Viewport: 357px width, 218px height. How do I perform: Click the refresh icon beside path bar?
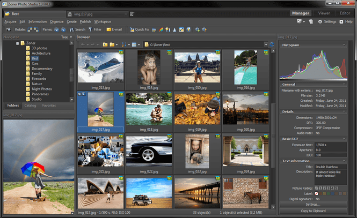pyautogui.click(x=272, y=44)
